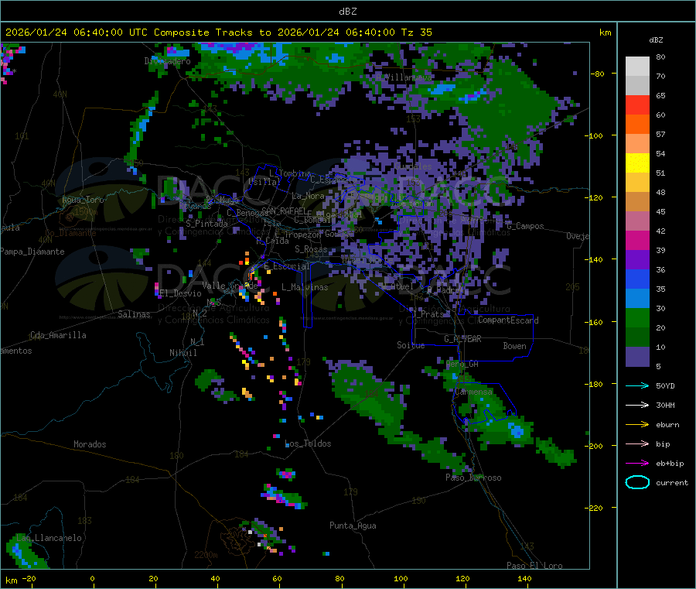Select the red 60-65 dBZ swatch

637,104
